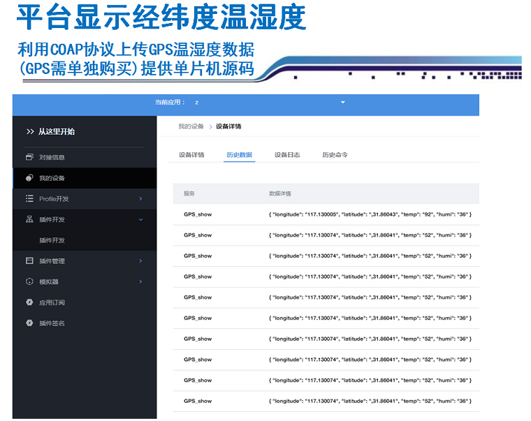
Task: Click the double-arrow icon beside 从这里开始
Action: [x=30, y=132]
